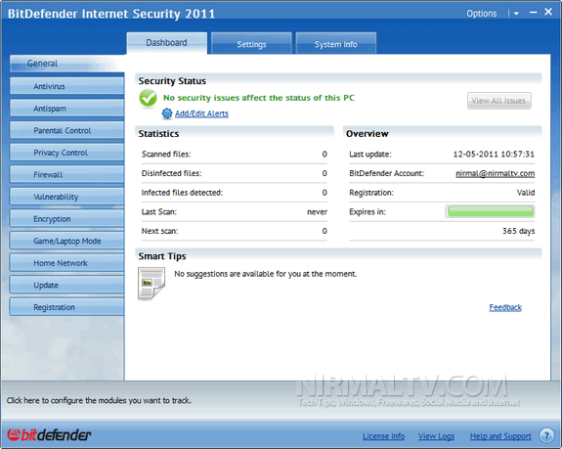The width and height of the screenshot is (562, 449).
Task: Open the Firewall module
Action: pos(66,175)
